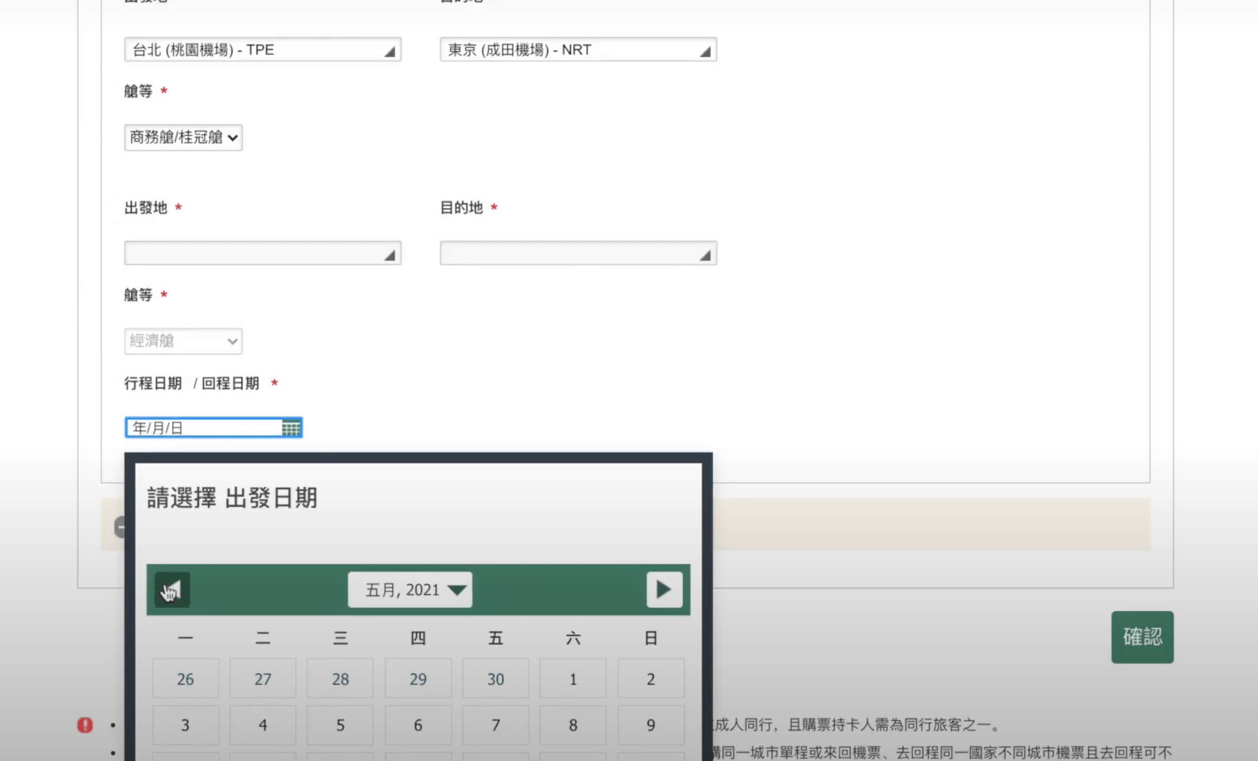Select May 1 in the calendar

573,679
